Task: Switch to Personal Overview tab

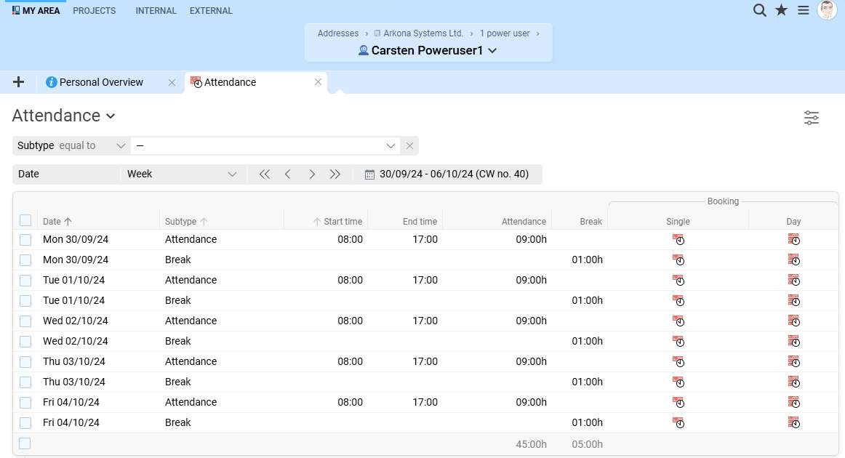Action: tap(101, 82)
